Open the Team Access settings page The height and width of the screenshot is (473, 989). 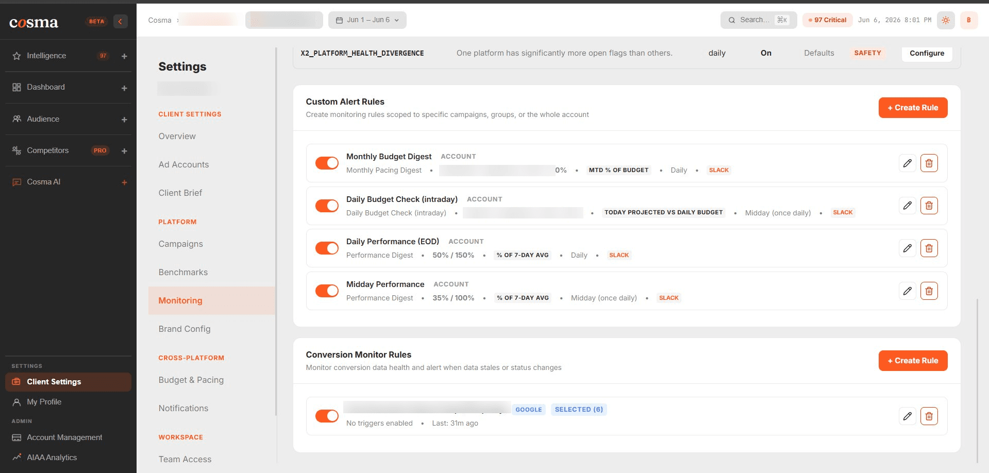pyautogui.click(x=185, y=459)
